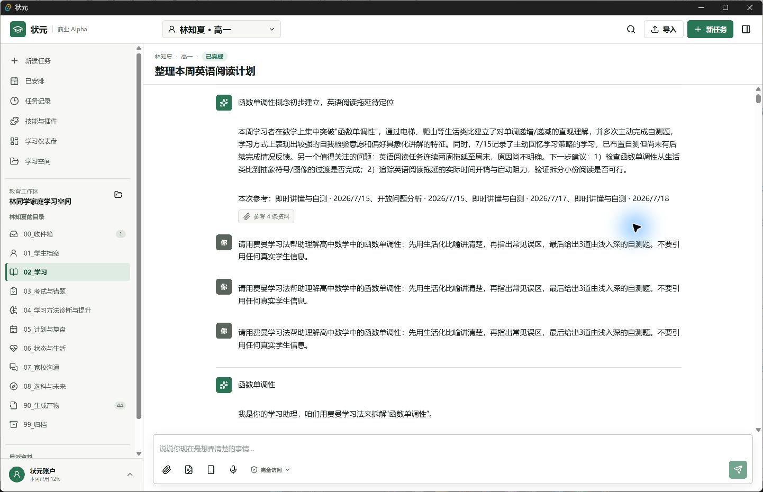Start voice input with microphone icon
Viewport: 763px width, 492px height.
pos(233,470)
